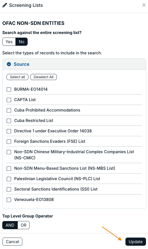This screenshot has height=249, width=148.
Task: Check the CAPTA List checkbox
Action: click(9, 100)
